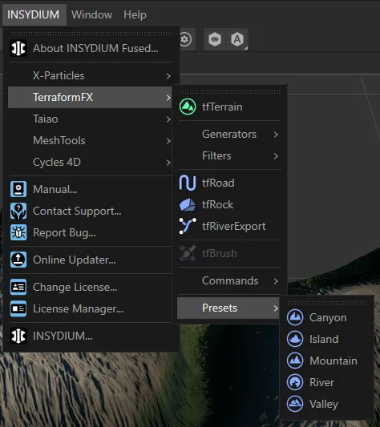
Task: Expand the Generators submenu arrow
Action: point(276,135)
